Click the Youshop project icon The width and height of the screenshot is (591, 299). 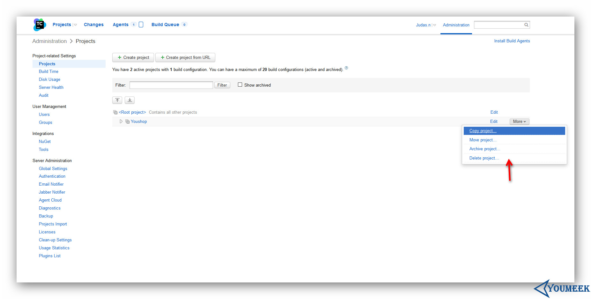click(127, 122)
